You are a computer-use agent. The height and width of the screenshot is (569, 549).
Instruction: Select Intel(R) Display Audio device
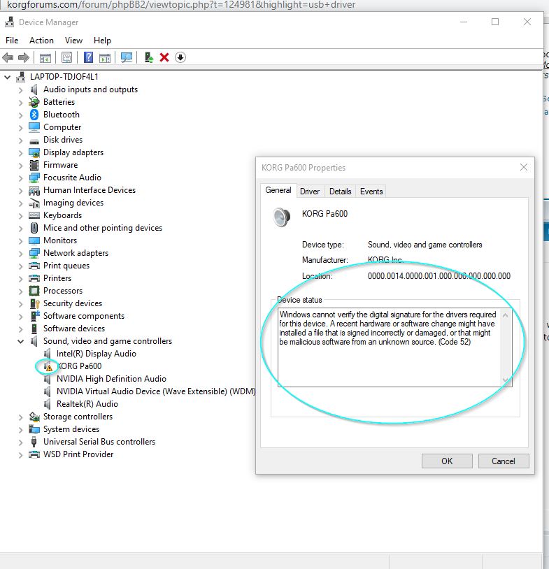tap(97, 354)
